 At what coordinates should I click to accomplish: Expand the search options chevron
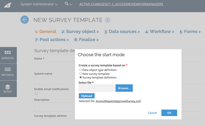click(x=71, y=4)
